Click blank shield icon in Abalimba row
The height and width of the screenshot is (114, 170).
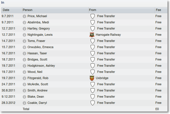coord(93,23)
